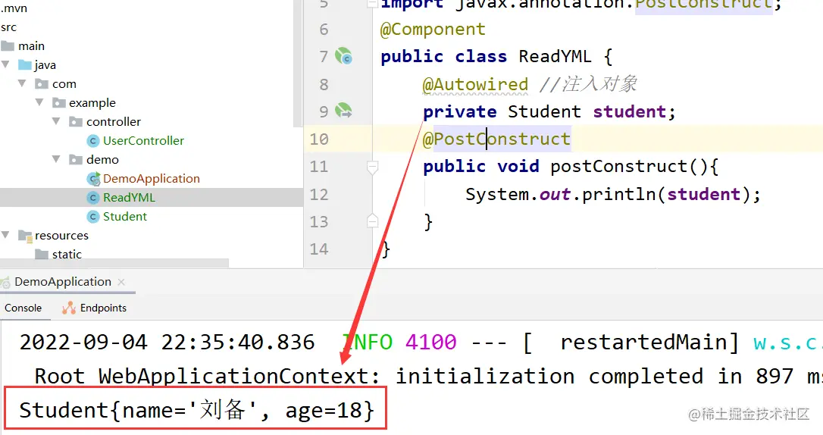Collapse the demo package arrow

pos(56,159)
